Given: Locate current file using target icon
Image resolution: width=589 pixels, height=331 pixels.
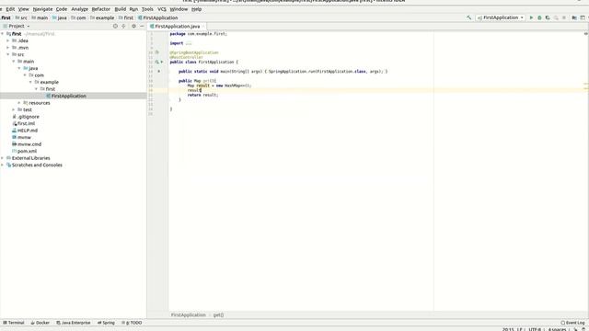Looking at the screenshot, I should click(115, 26).
